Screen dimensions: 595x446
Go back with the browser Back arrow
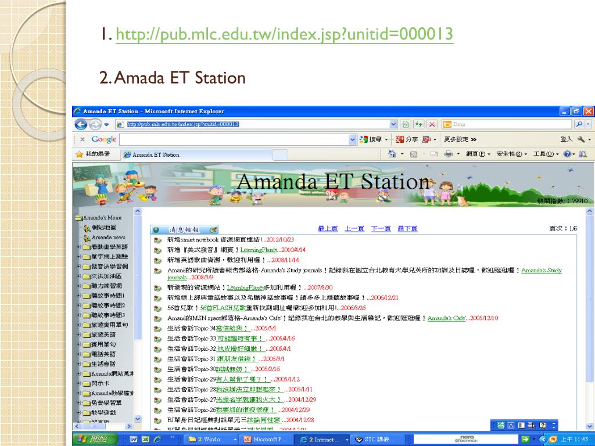(x=81, y=124)
